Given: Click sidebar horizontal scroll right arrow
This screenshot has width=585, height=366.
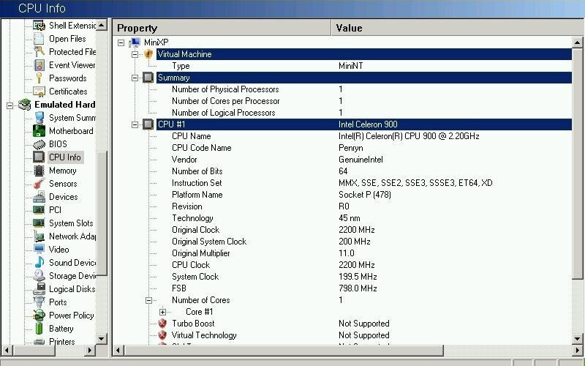Looking at the screenshot, I should (89, 351).
